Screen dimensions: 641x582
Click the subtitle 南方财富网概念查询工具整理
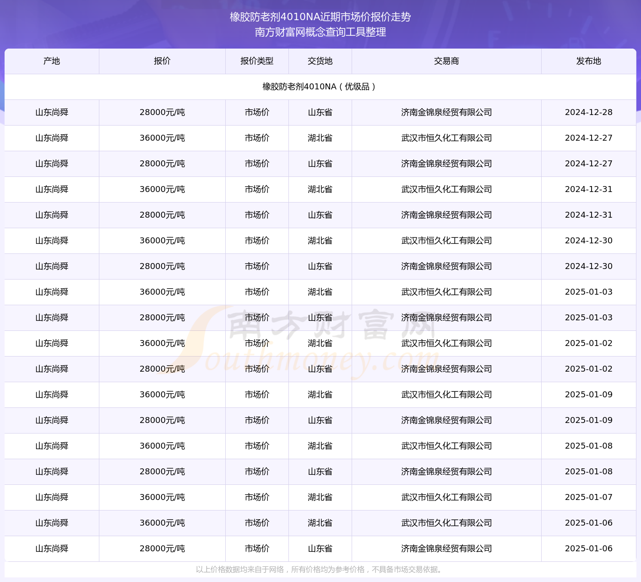(320, 32)
